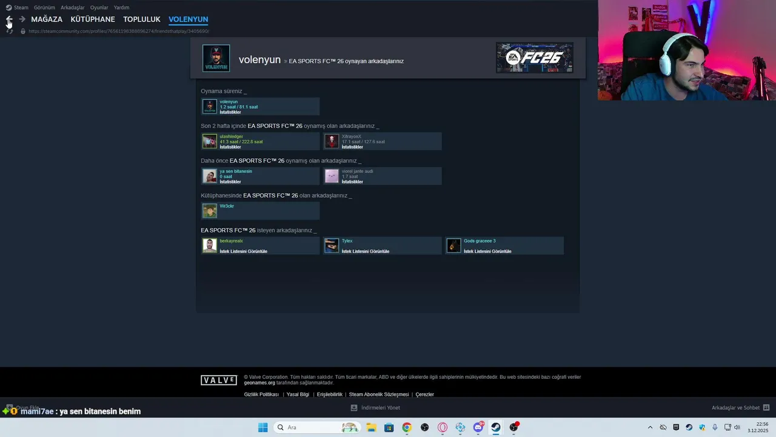Click Wr3ckr's avatar

click(210, 211)
